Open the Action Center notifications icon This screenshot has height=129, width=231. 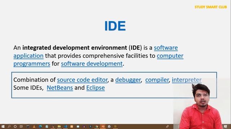point(225,126)
